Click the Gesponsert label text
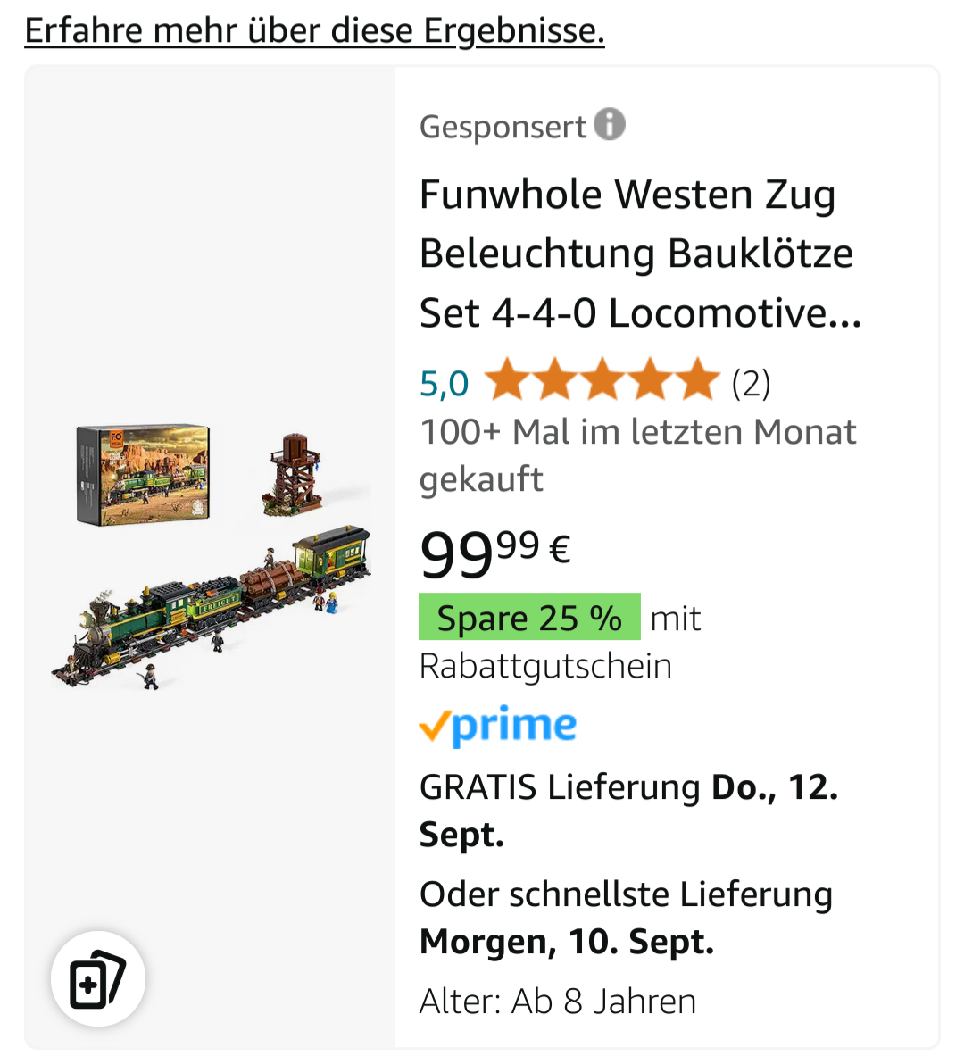The height and width of the screenshot is (1056, 964). (x=503, y=127)
